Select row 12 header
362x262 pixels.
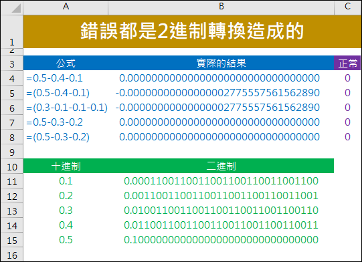11,196
